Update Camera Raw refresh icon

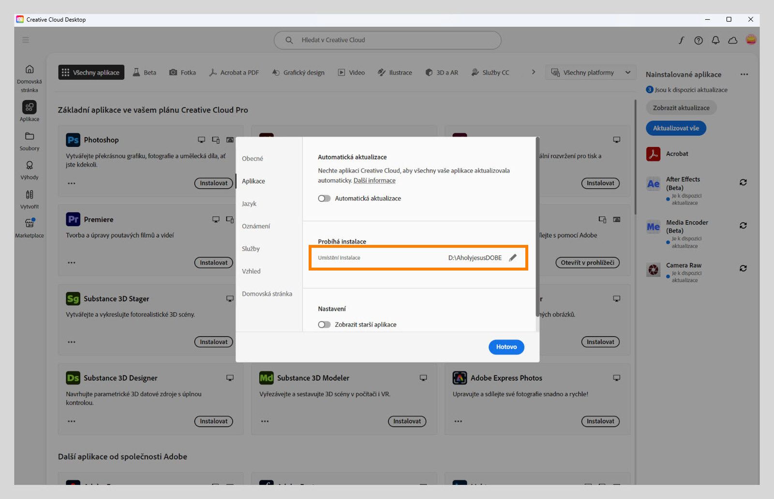click(x=743, y=269)
